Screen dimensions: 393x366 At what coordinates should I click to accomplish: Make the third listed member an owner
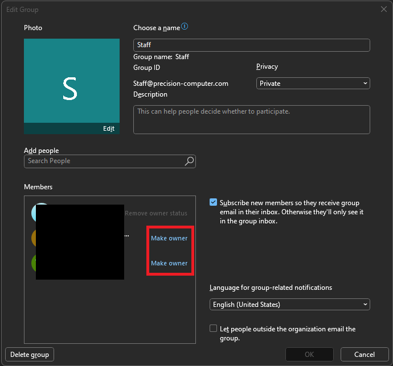coord(169,263)
